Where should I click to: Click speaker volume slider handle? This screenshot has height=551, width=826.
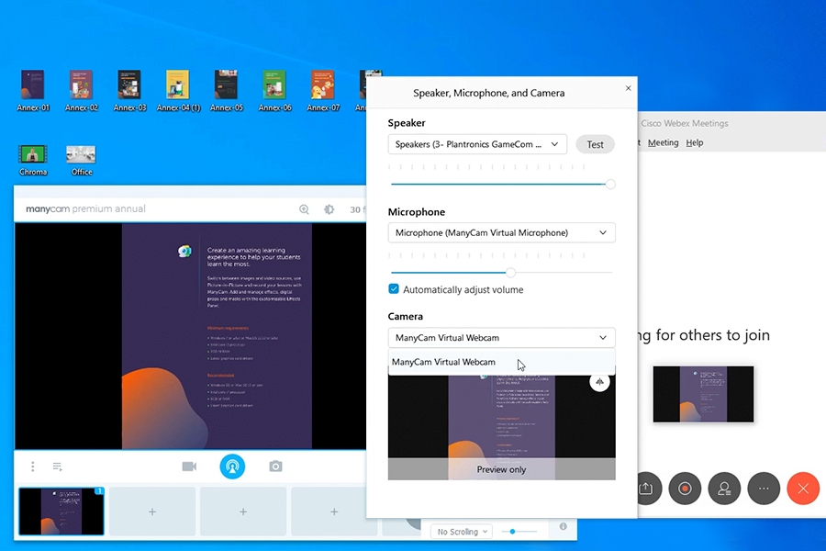[610, 184]
